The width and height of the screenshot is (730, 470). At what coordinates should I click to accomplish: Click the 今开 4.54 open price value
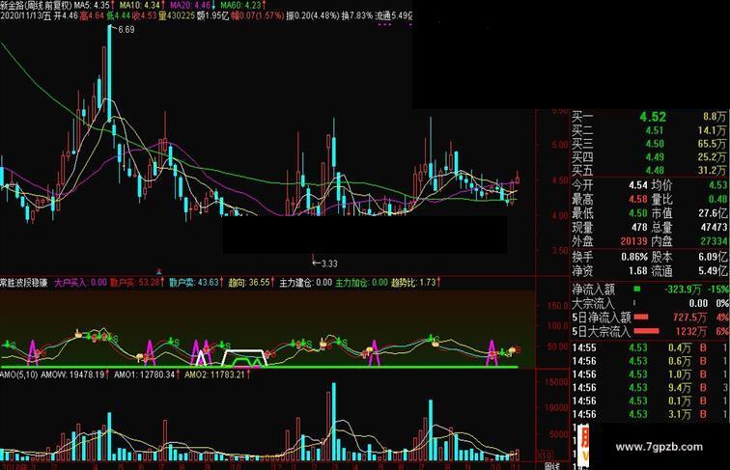click(x=638, y=185)
